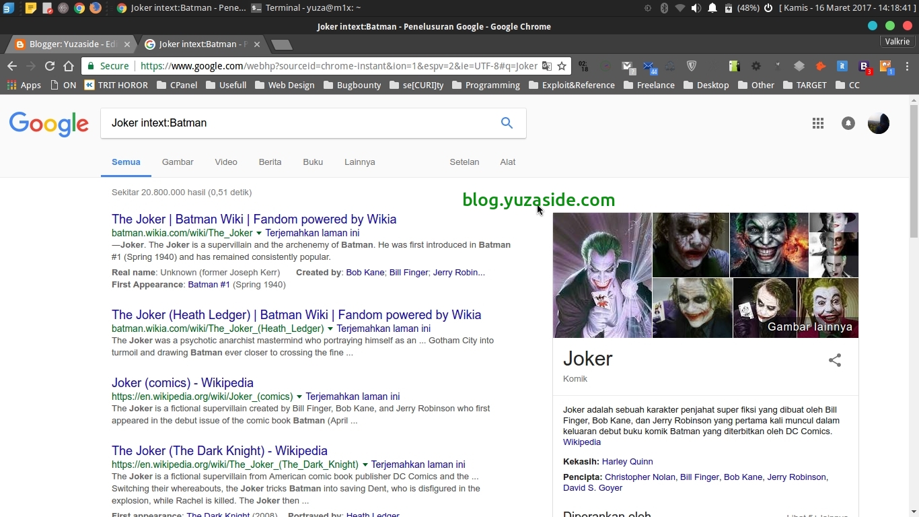The width and height of the screenshot is (919, 517).
Task: Go back using the browser back arrow
Action: click(x=11, y=66)
